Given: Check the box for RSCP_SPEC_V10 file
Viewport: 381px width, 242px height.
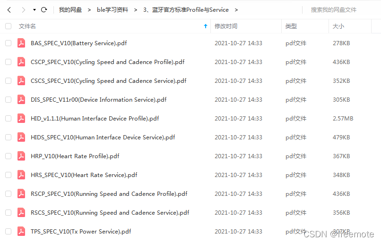Looking at the screenshot, I should 8,194.
